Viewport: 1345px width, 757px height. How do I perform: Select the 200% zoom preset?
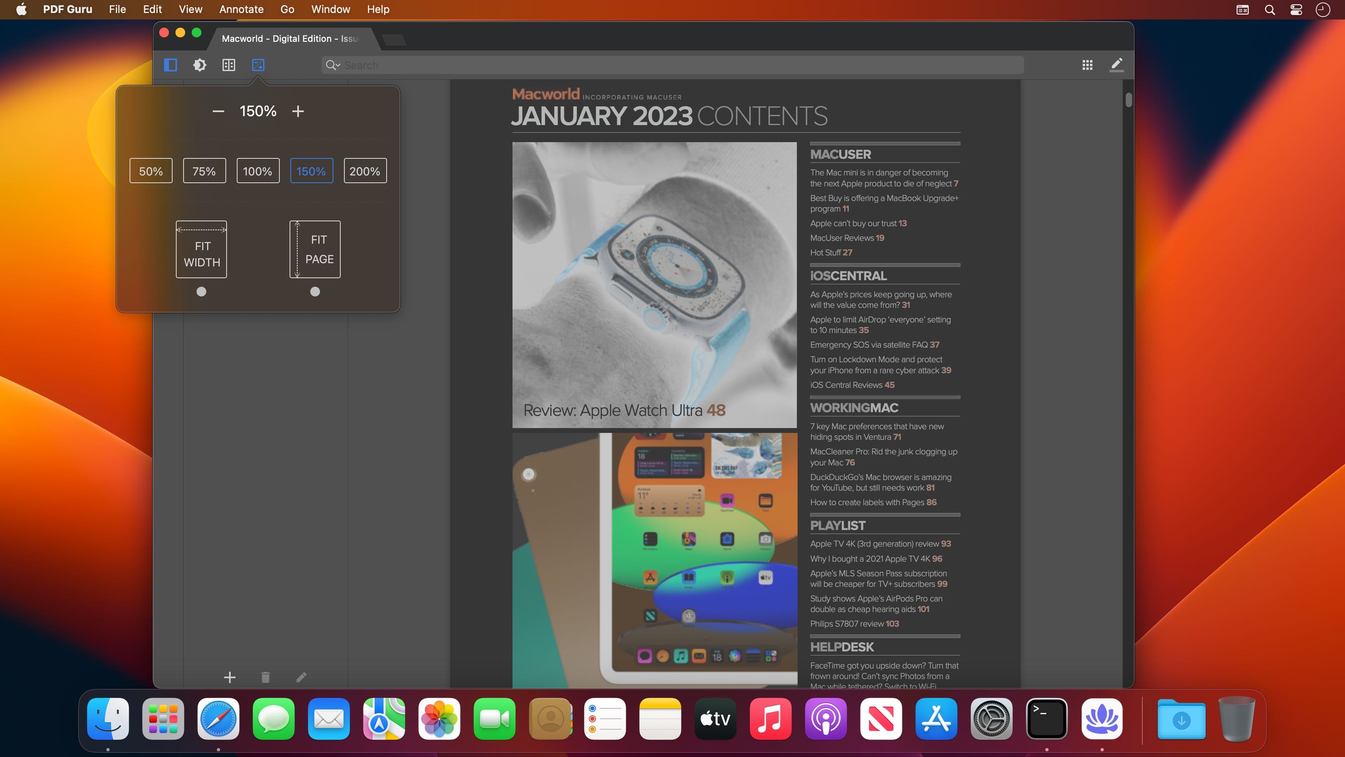tap(365, 171)
